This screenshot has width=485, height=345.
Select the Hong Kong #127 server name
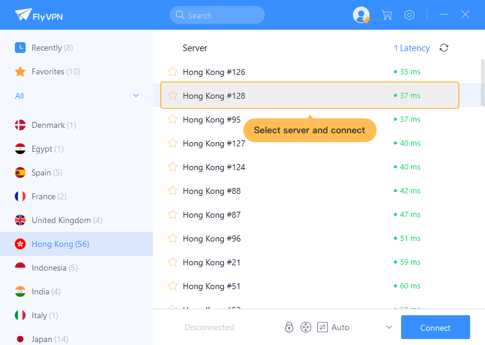coord(214,143)
